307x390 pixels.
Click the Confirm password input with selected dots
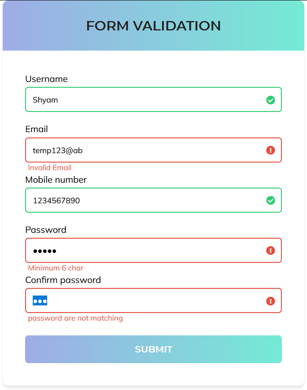[135, 300]
